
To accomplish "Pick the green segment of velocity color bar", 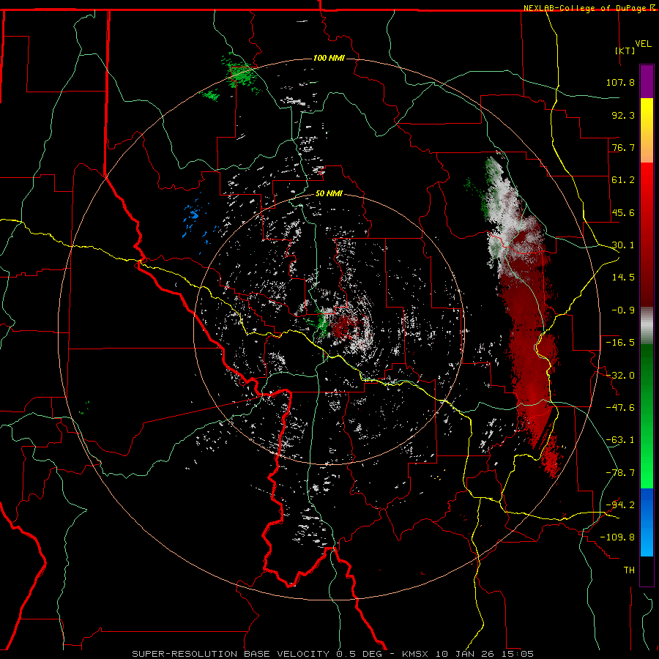I will [647, 416].
